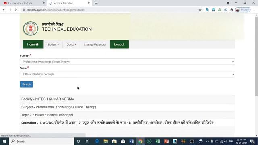Close the Technical Education tab
The image size is (258, 145).
(x=89, y=3)
